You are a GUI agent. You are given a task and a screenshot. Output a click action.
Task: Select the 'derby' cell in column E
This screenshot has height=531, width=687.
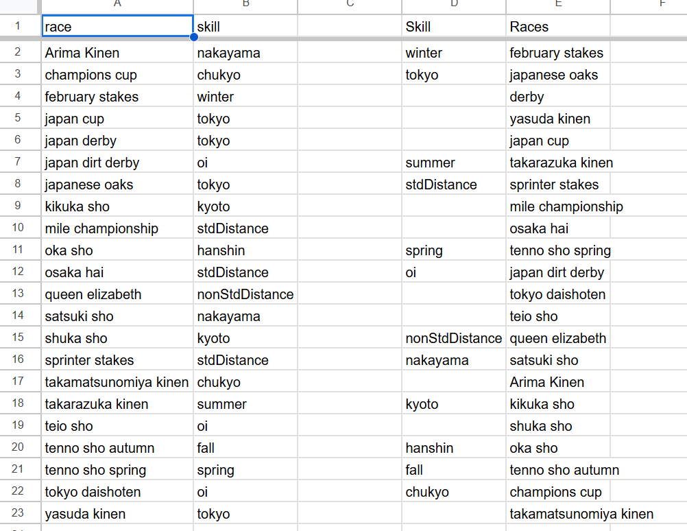(558, 97)
